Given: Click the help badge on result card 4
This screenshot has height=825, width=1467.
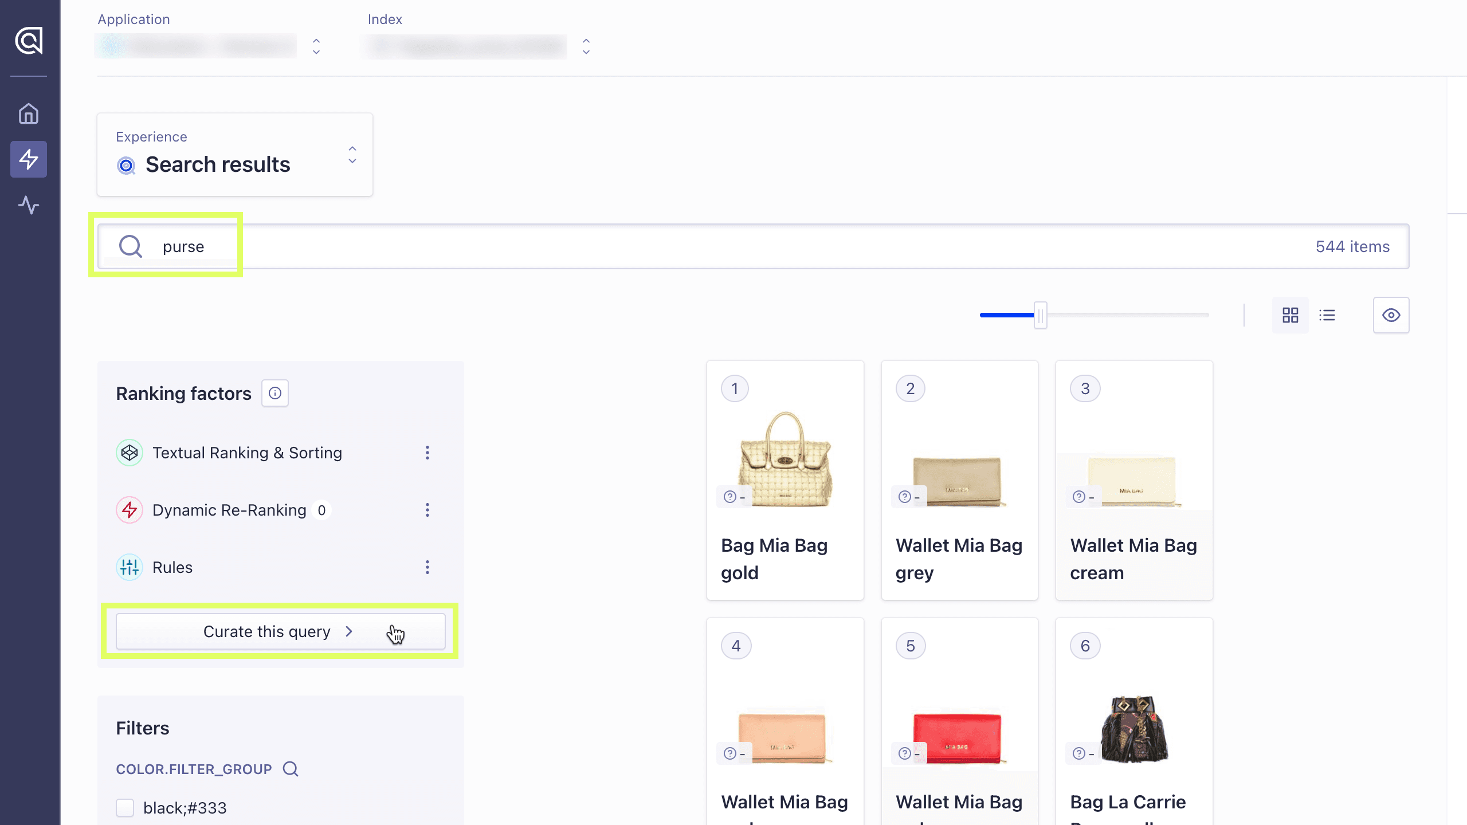Looking at the screenshot, I should 733,753.
